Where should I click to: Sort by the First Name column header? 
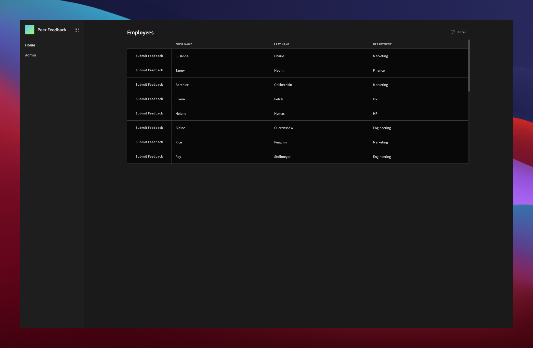tap(184, 44)
